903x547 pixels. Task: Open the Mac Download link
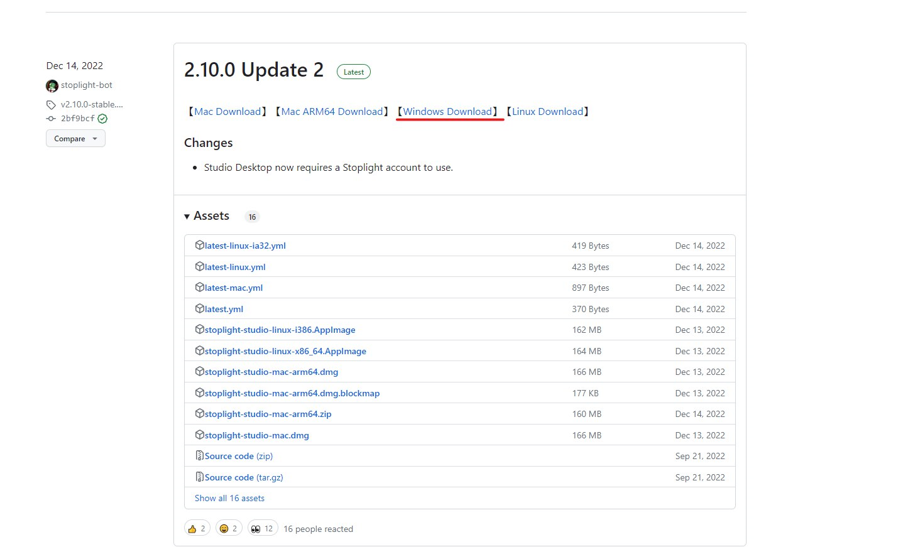[x=227, y=111]
